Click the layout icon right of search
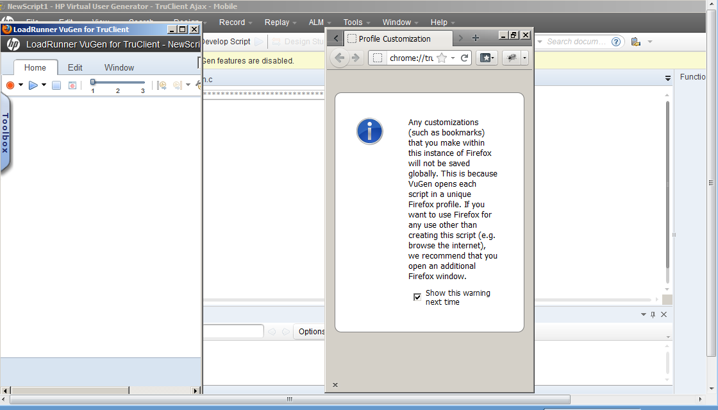718x410 pixels. 635,42
